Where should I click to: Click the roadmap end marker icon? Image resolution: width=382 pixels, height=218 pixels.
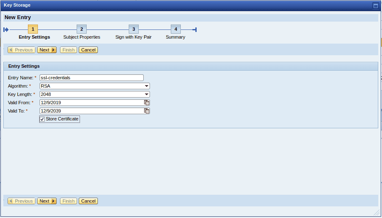click(195, 29)
